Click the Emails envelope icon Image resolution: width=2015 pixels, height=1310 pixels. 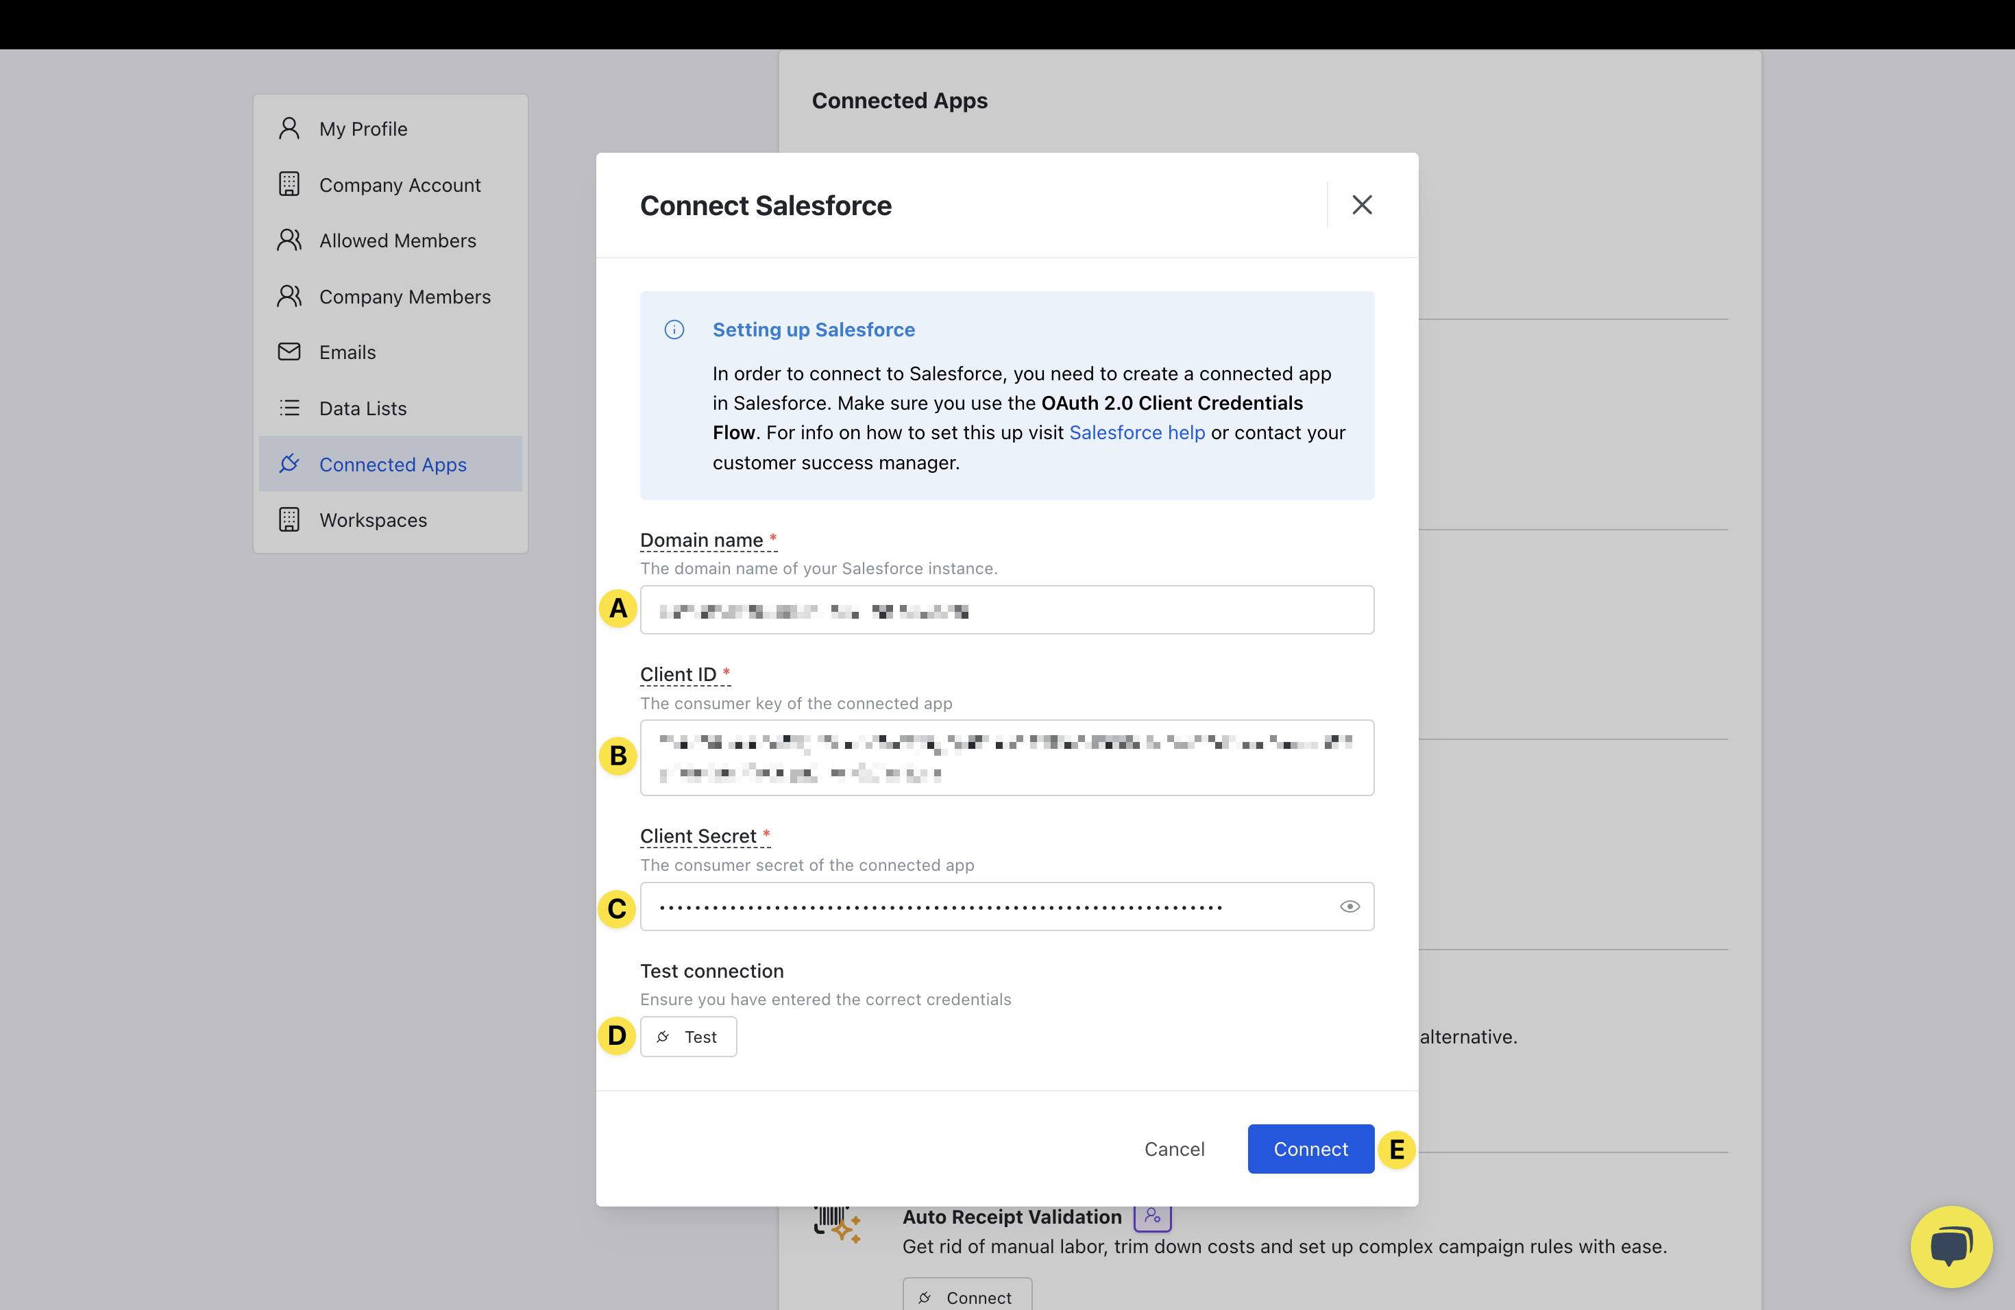(x=289, y=352)
